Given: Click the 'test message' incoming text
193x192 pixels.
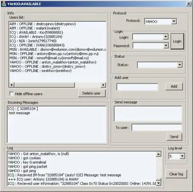Looking at the screenshot, I should point(19,113).
